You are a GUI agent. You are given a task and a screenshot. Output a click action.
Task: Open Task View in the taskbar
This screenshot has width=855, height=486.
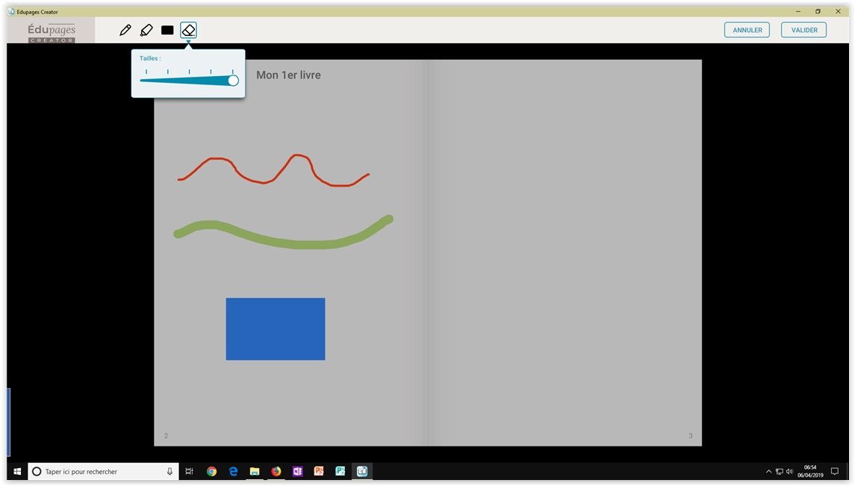pos(190,472)
